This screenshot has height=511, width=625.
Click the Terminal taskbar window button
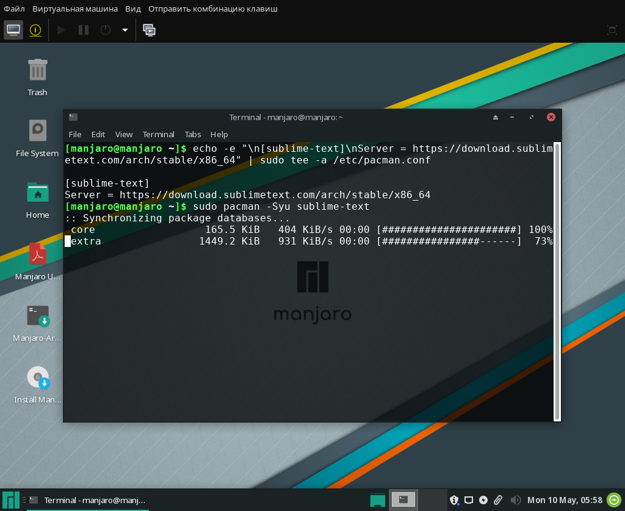[x=88, y=500]
